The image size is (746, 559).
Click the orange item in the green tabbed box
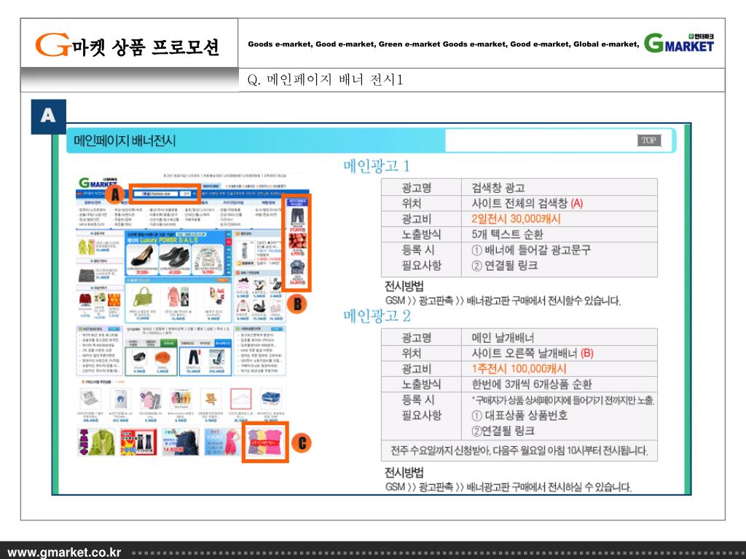click(x=162, y=357)
